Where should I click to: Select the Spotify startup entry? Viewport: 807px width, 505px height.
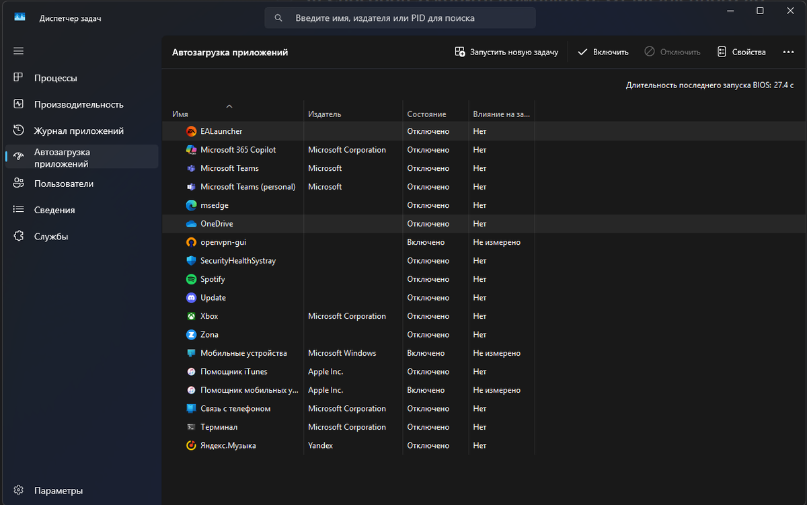click(213, 279)
